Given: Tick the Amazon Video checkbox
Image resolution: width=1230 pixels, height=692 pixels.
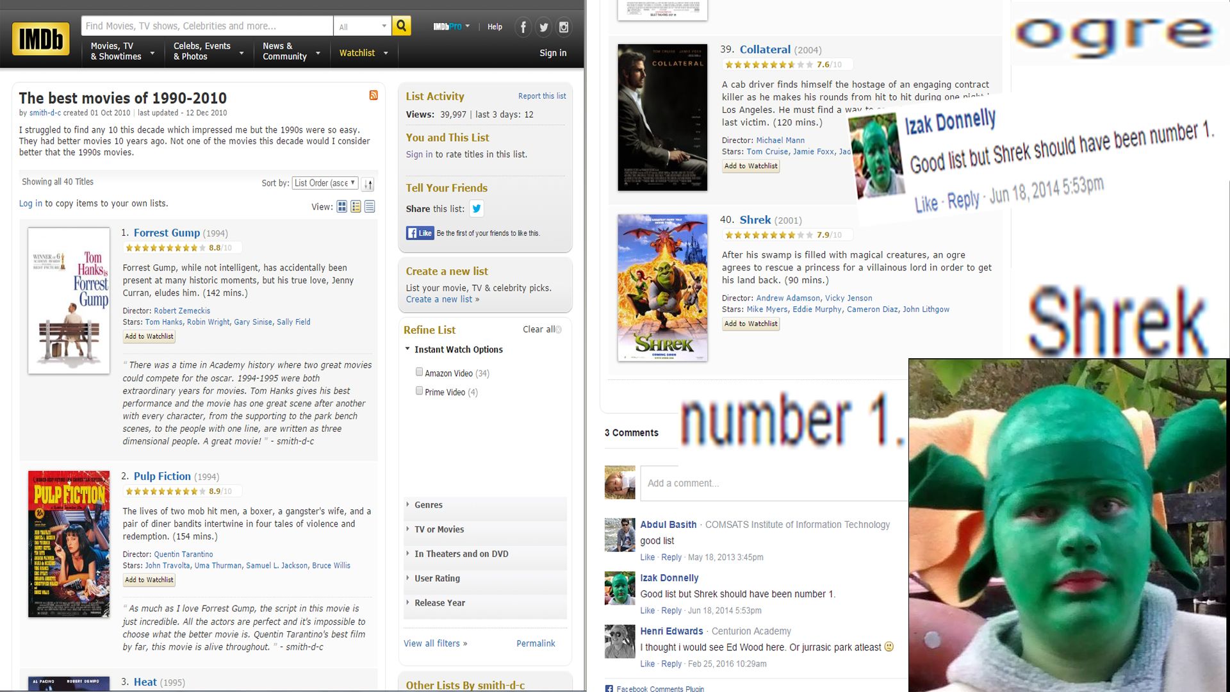Looking at the screenshot, I should tap(419, 372).
